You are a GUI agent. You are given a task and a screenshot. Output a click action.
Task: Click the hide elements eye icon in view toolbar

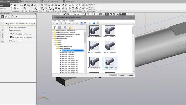pyautogui.click(x=94, y=14)
